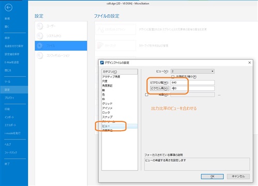Click the focus description text box
The width and height of the screenshot is (258, 186).
[x=197, y=164]
